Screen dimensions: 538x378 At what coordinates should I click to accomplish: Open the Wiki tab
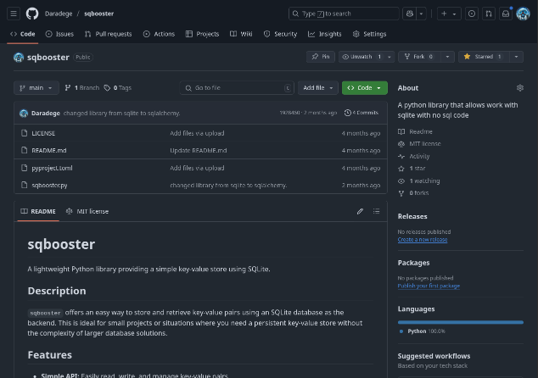tap(241, 34)
